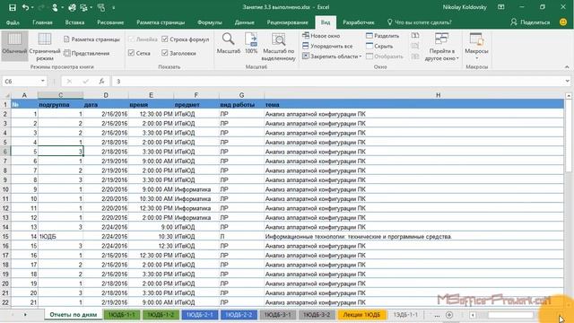Click the Nikolay Koldovsky account name
The image size is (574, 323).
(465, 7)
